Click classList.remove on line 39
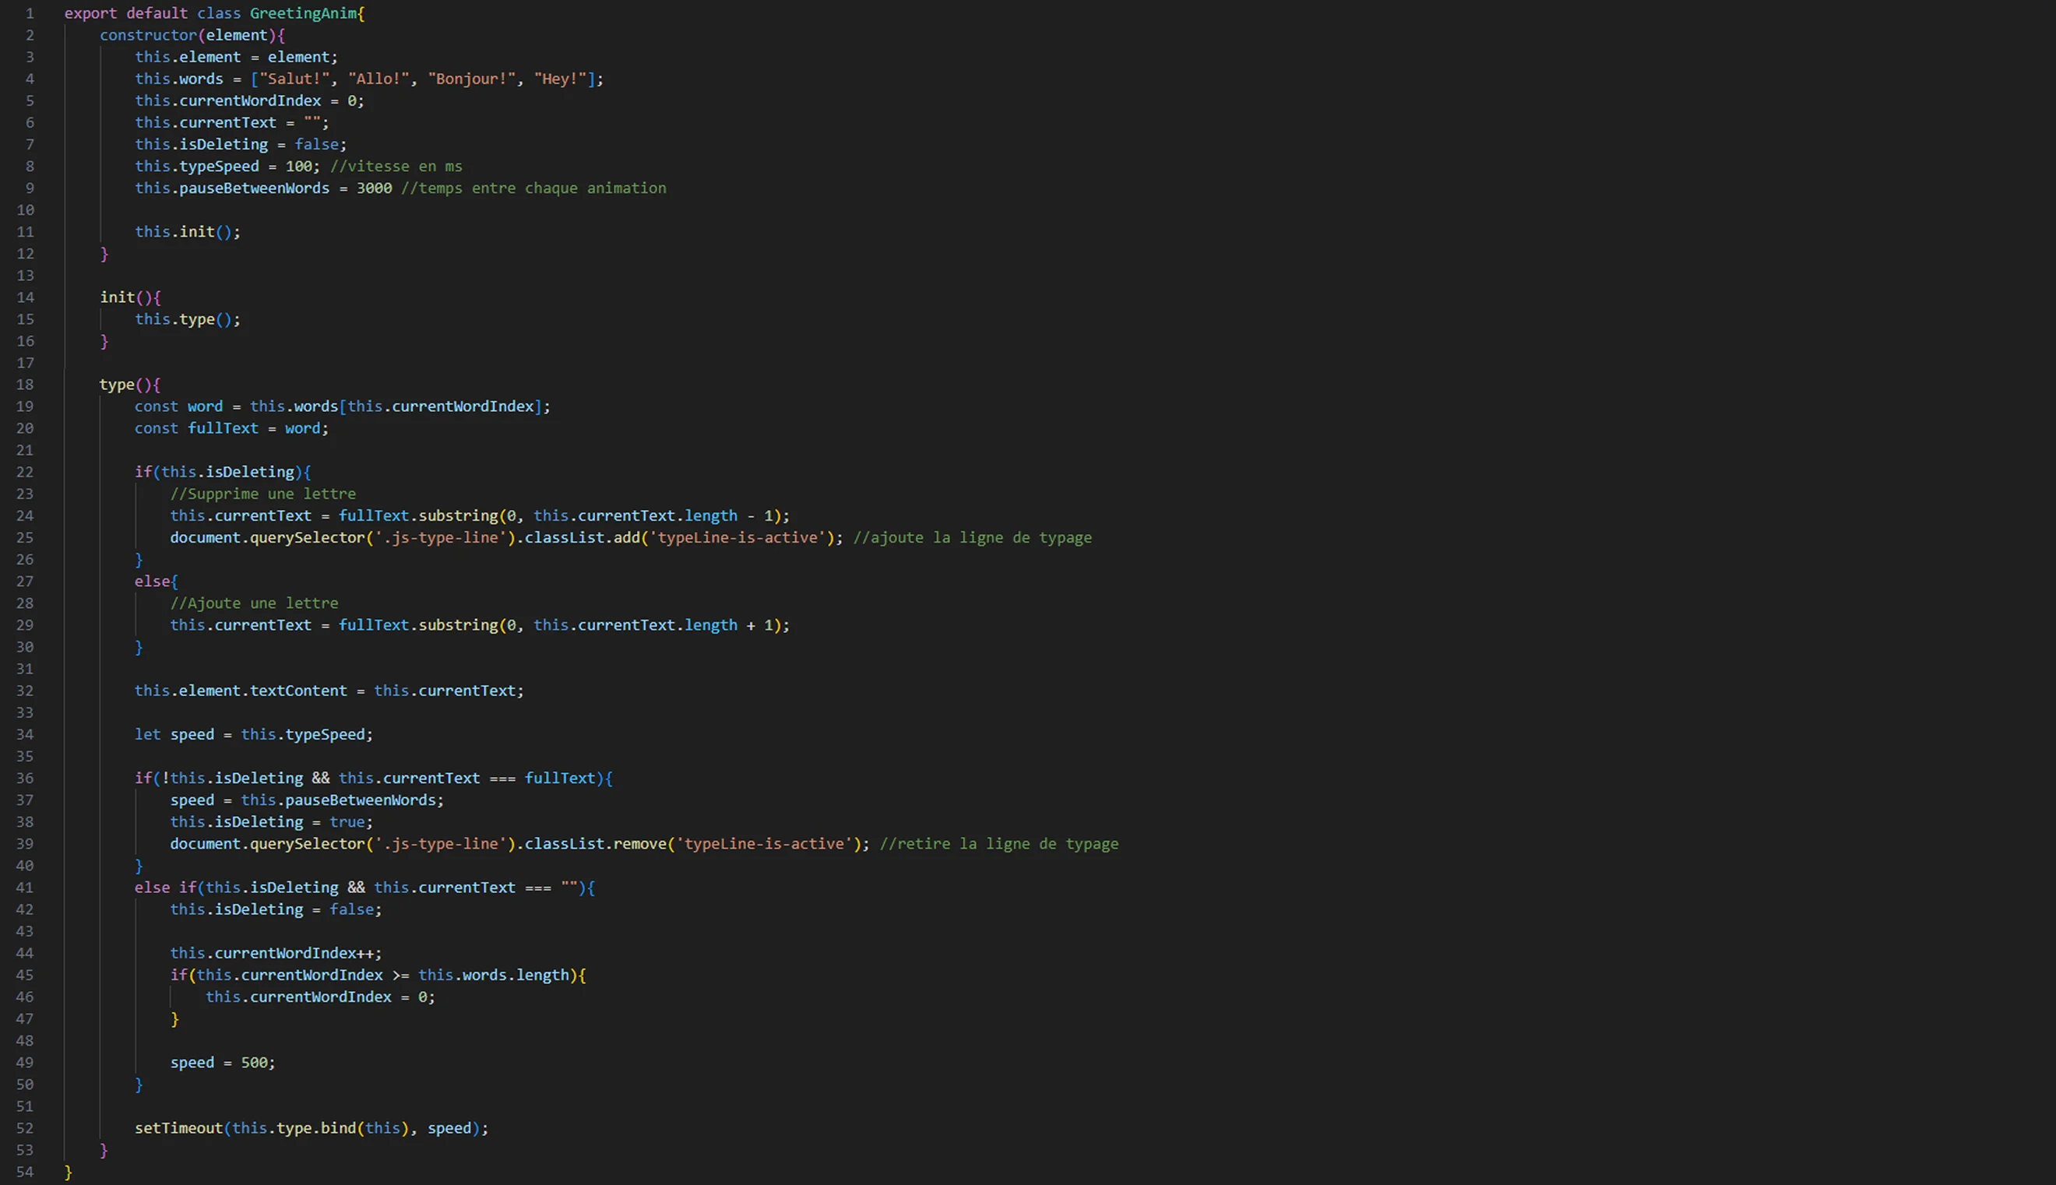 pos(594,844)
